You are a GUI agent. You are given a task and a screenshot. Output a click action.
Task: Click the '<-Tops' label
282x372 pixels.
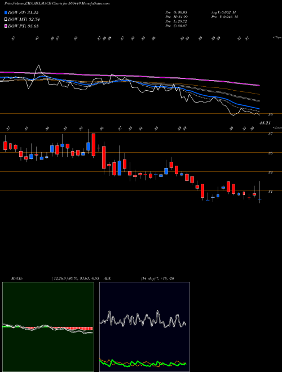[x=277, y=37]
